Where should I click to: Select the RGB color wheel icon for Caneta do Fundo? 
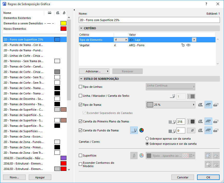click(x=141, y=130)
